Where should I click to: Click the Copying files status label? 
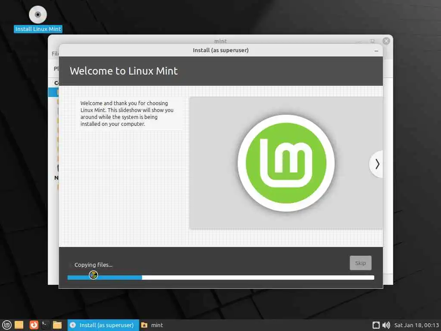pyautogui.click(x=93, y=265)
